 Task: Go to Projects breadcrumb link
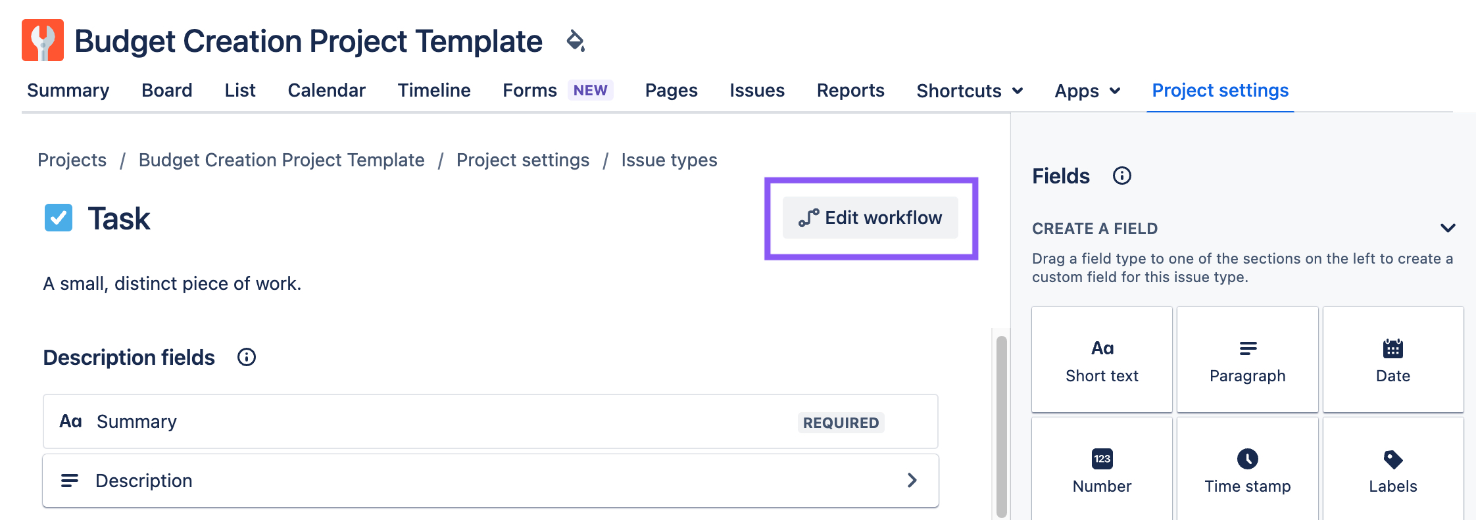point(72,160)
